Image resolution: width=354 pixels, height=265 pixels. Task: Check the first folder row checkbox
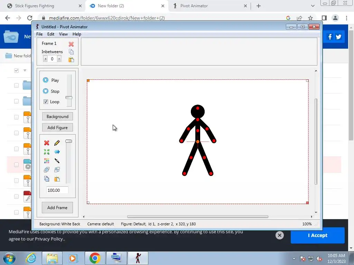16,86
